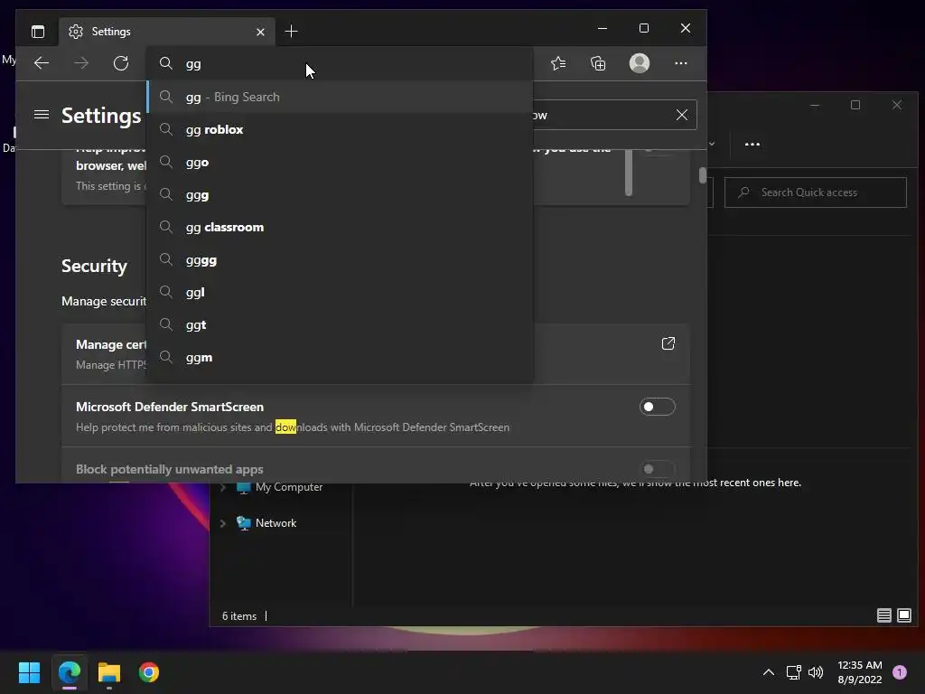Click the address bar containing gg
Viewport: 925px width, 694px height.
[x=340, y=64]
